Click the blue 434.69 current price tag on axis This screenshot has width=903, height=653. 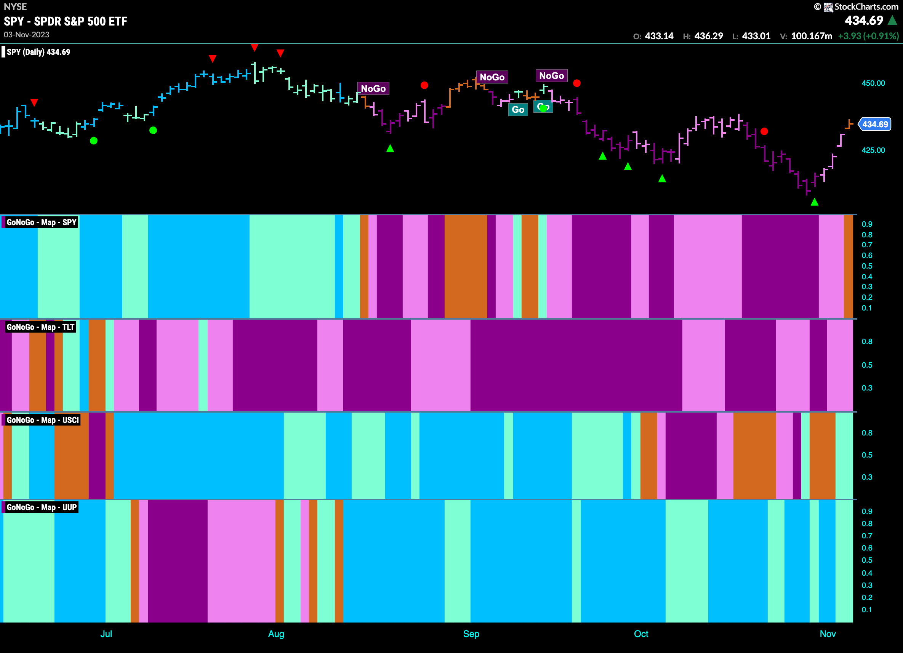point(875,124)
